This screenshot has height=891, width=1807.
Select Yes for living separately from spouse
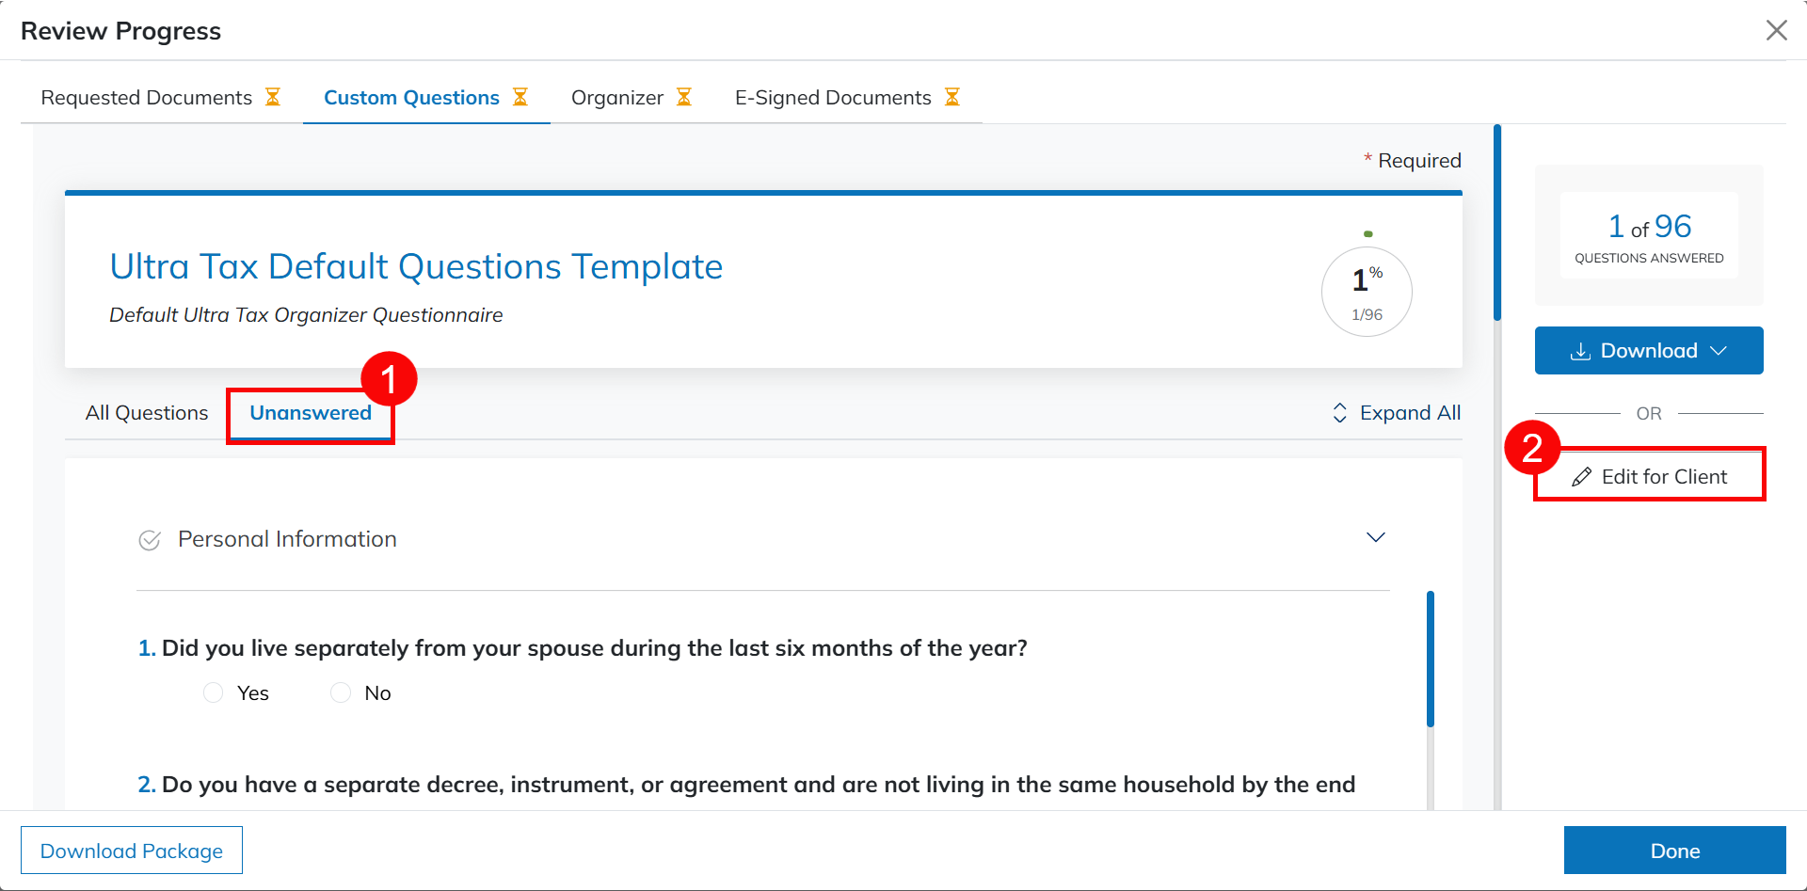[x=214, y=692]
